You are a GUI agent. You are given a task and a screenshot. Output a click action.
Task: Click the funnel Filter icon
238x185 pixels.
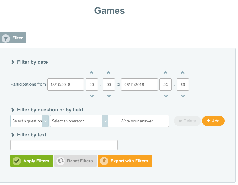[6, 38]
